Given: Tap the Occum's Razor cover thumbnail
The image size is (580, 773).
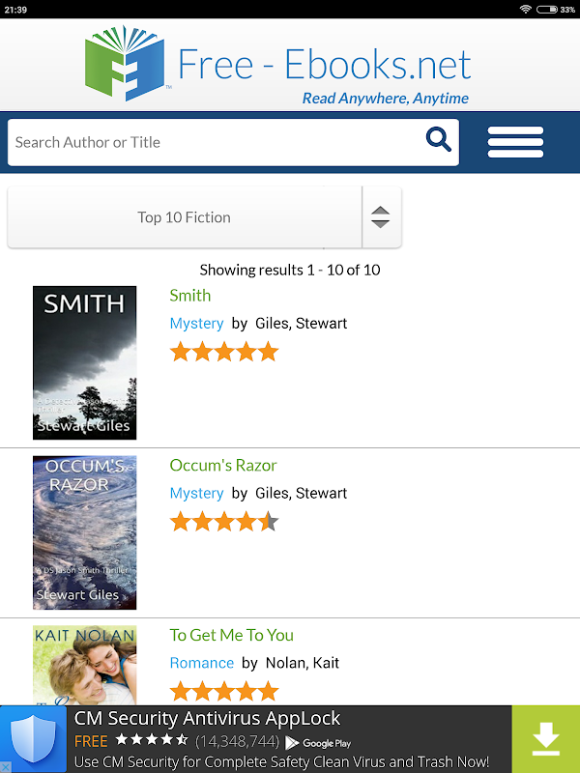Looking at the screenshot, I should coord(85,532).
